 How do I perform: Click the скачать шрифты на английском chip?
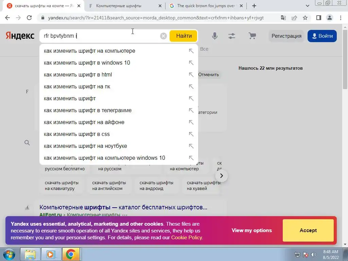click(x=109, y=186)
